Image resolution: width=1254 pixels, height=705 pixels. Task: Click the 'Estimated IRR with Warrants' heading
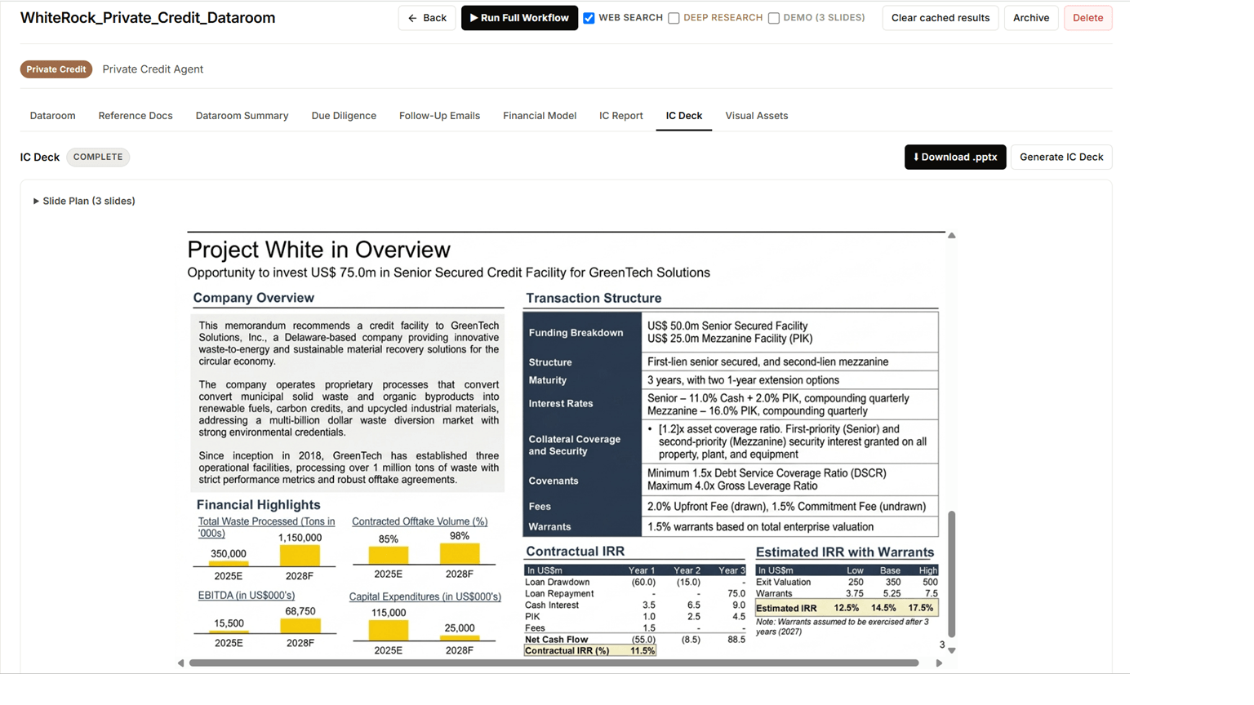pyautogui.click(x=845, y=552)
